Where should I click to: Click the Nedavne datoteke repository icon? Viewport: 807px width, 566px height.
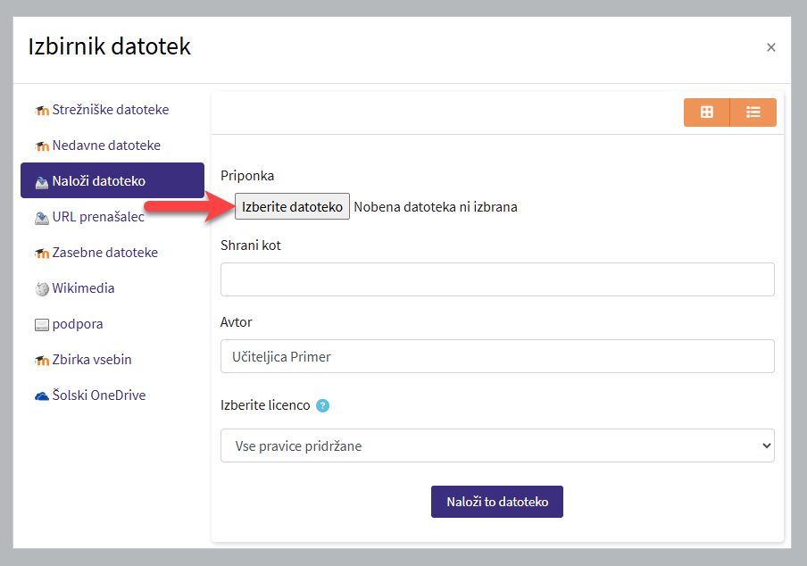tap(42, 146)
